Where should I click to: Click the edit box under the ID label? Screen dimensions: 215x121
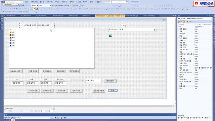coord(18,83)
